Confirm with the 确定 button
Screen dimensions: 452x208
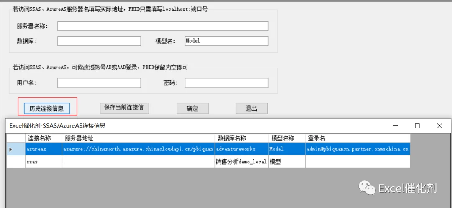[192, 109]
